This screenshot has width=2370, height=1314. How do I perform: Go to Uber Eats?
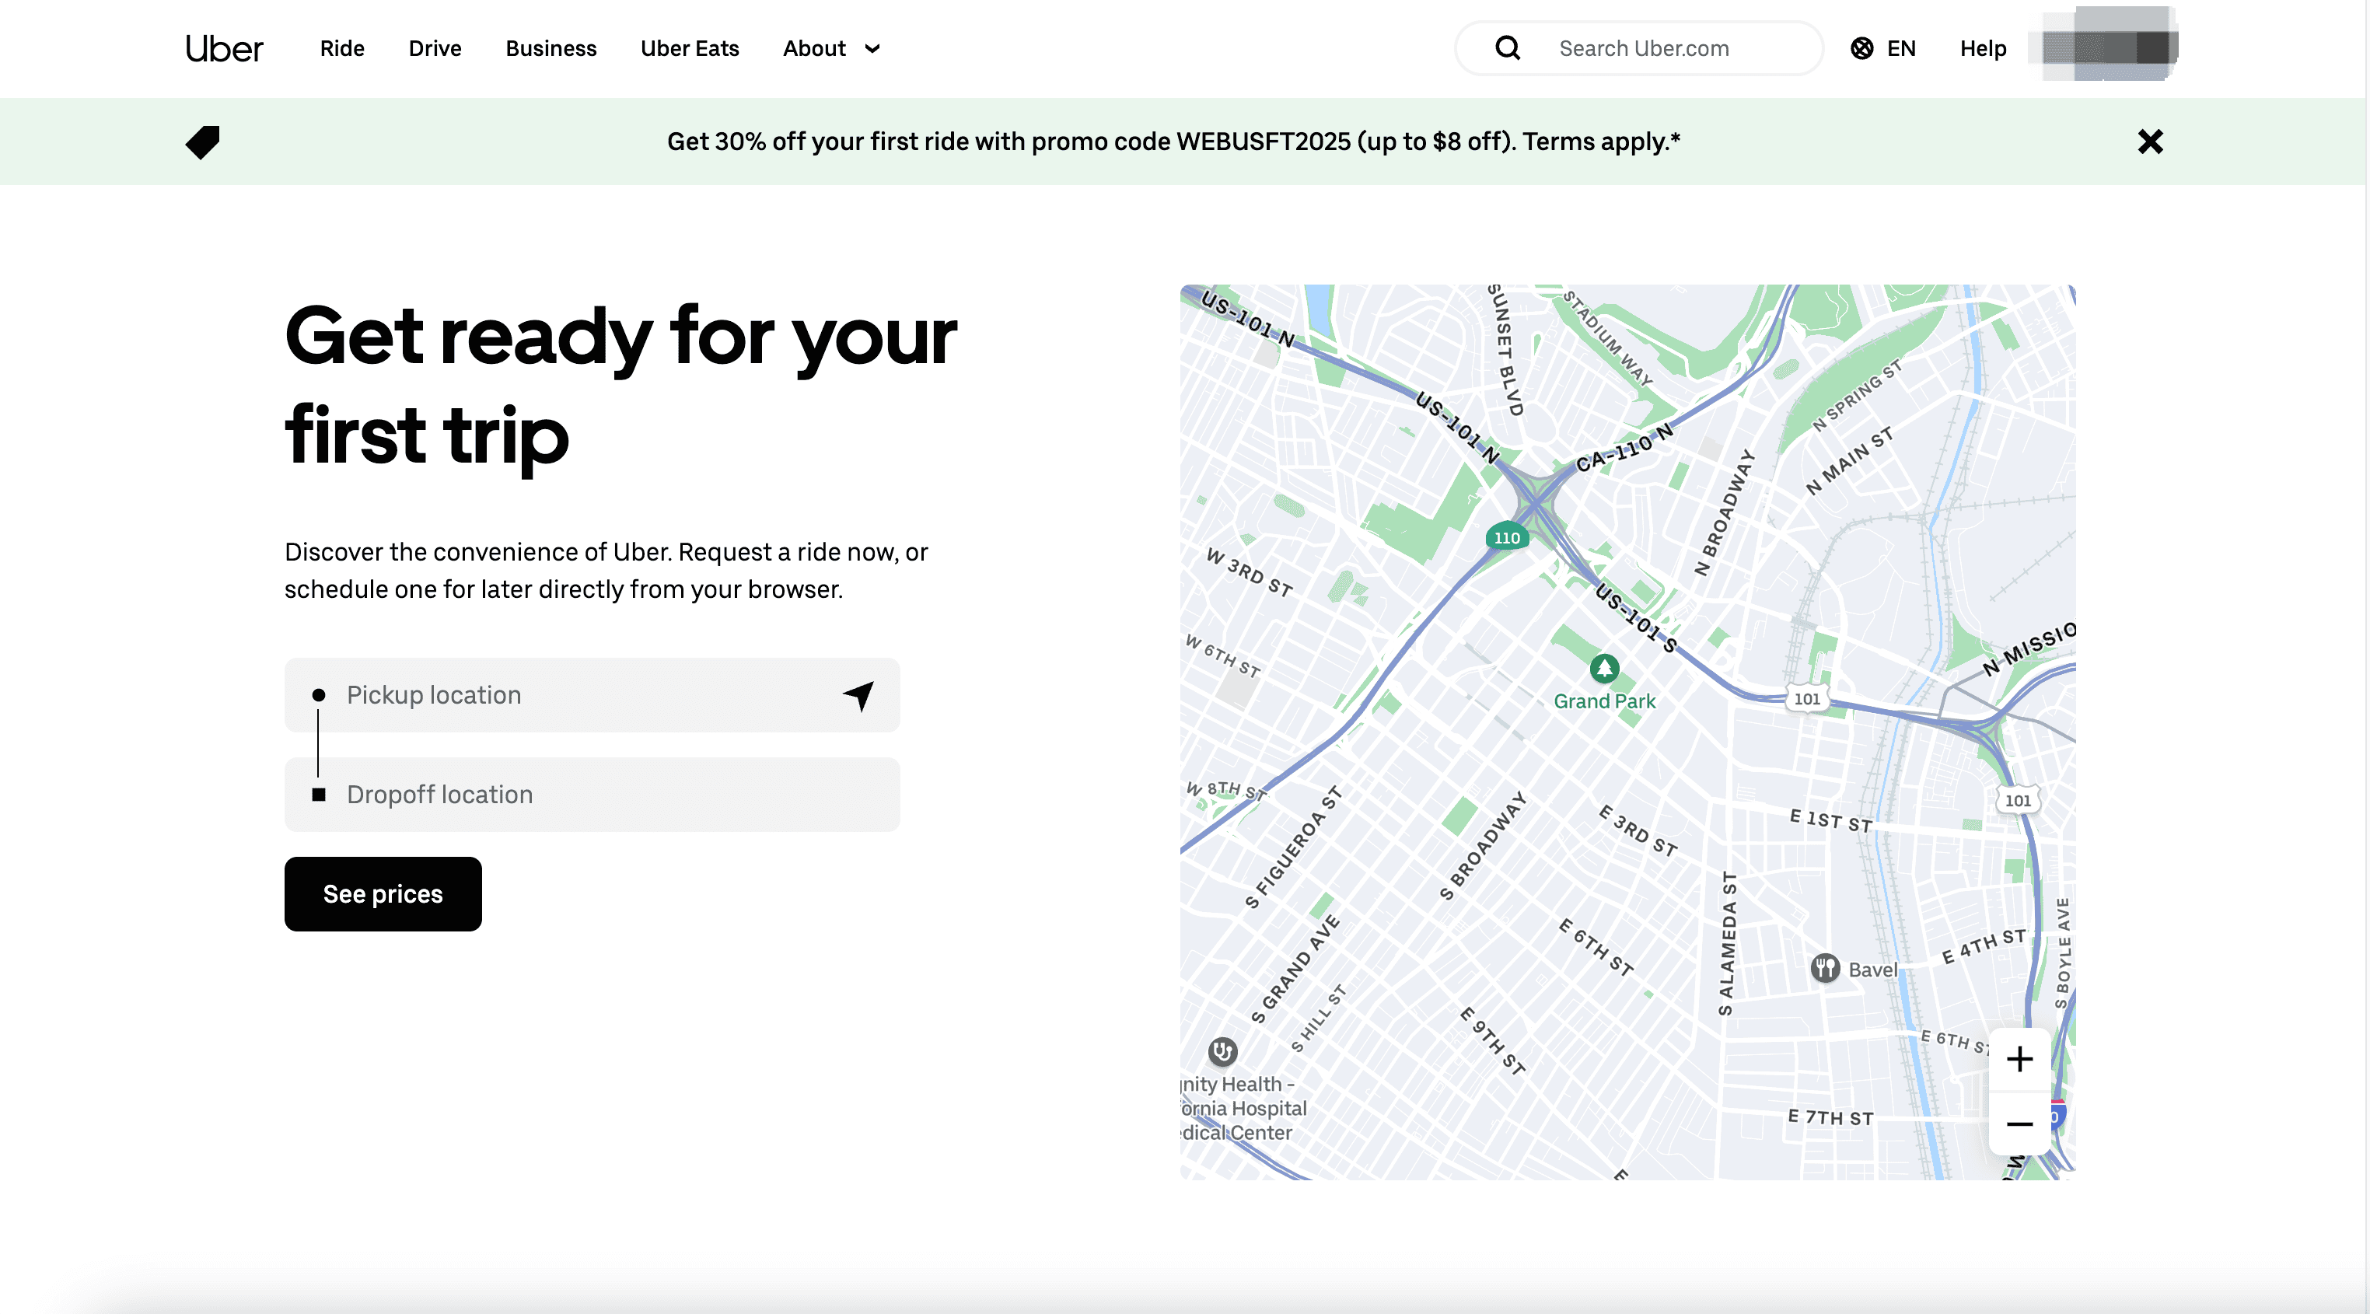tap(689, 49)
